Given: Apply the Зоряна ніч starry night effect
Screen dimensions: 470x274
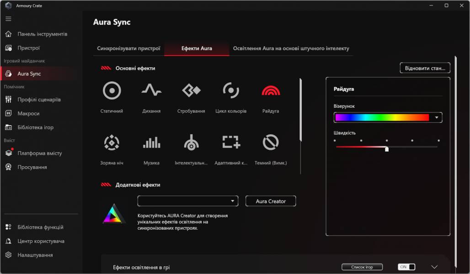Looking at the screenshot, I should coord(112,142).
